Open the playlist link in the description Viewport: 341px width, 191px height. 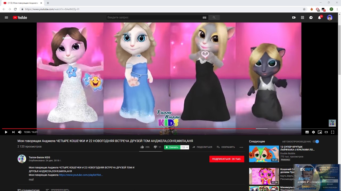81,175
